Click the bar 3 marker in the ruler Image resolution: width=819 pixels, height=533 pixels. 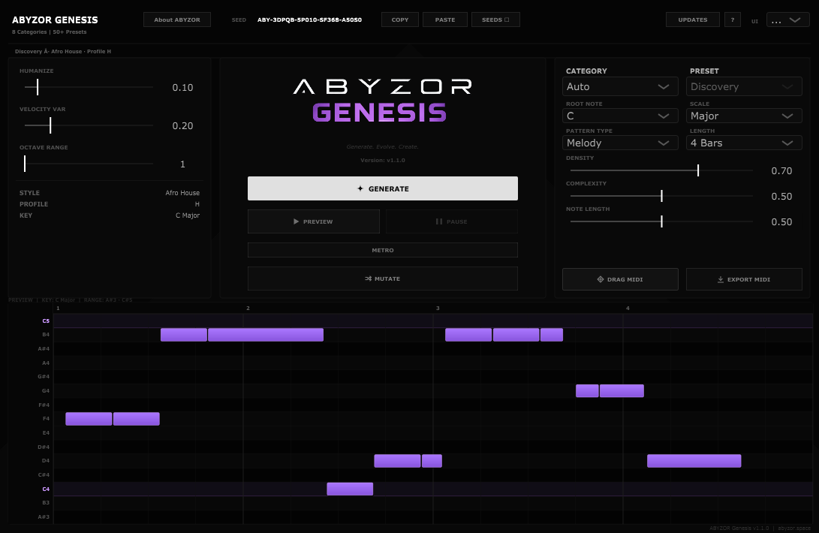point(438,309)
